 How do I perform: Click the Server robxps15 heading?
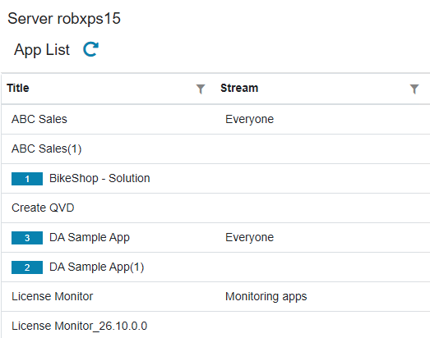click(x=64, y=19)
